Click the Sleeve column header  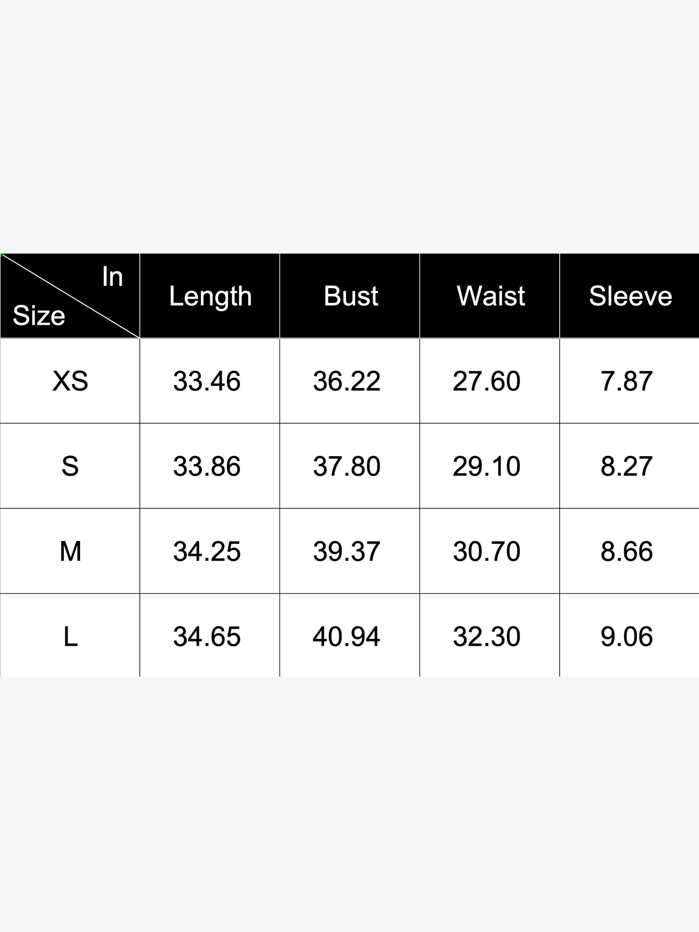630,296
